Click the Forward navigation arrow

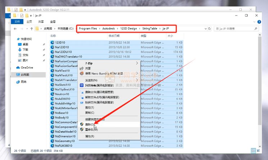22,29
